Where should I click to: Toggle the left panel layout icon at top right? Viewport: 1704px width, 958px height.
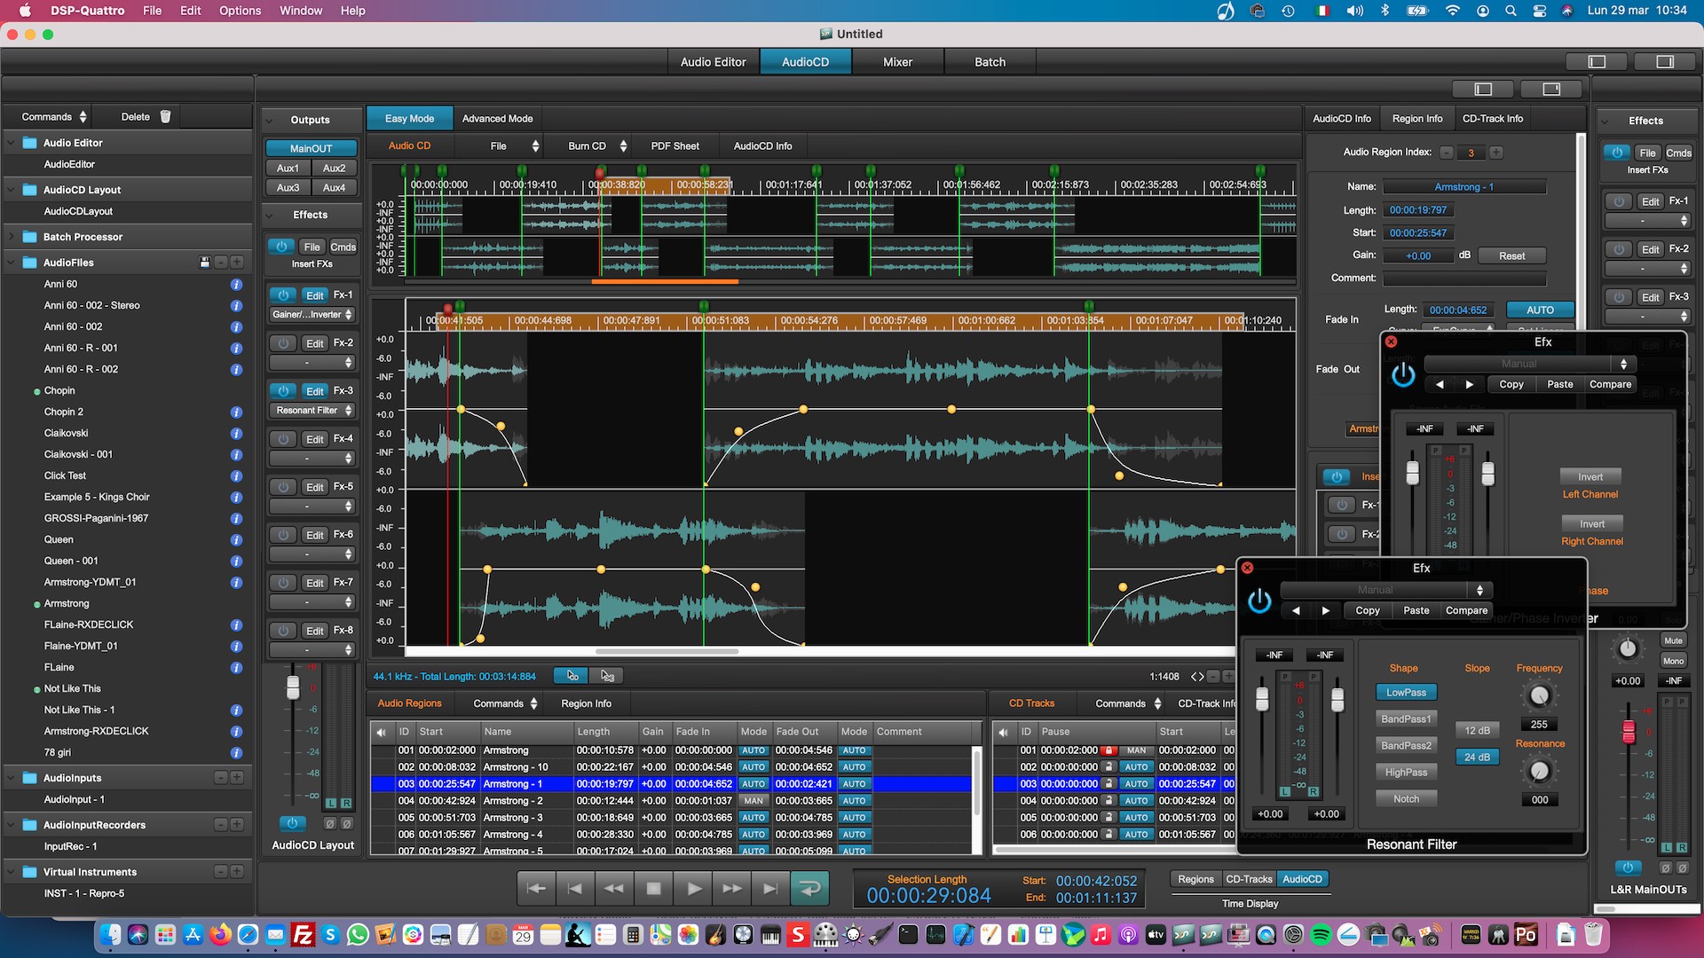pos(1597,61)
